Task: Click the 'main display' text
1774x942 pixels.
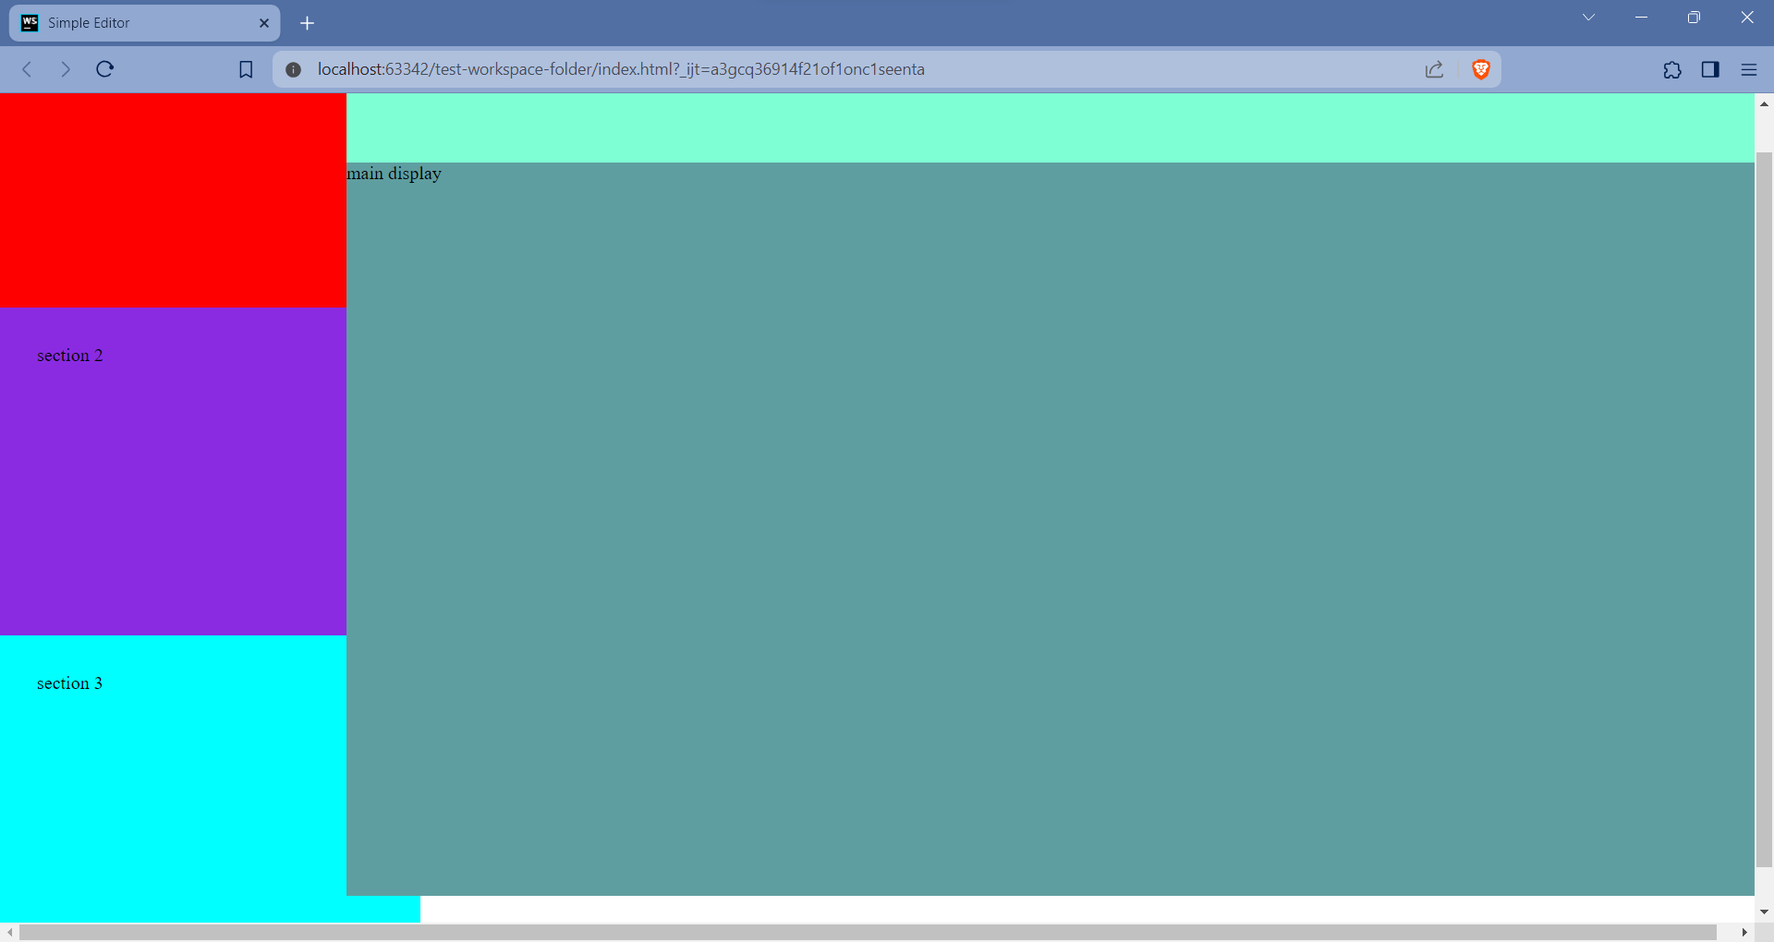Action: coord(395,174)
